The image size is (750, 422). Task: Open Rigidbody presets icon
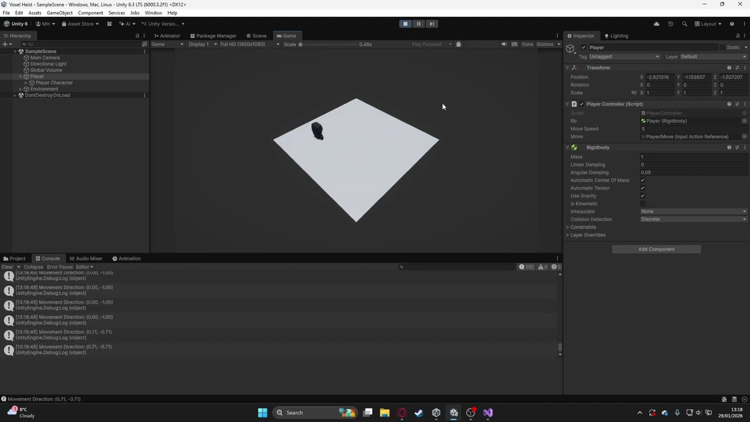coord(737,147)
